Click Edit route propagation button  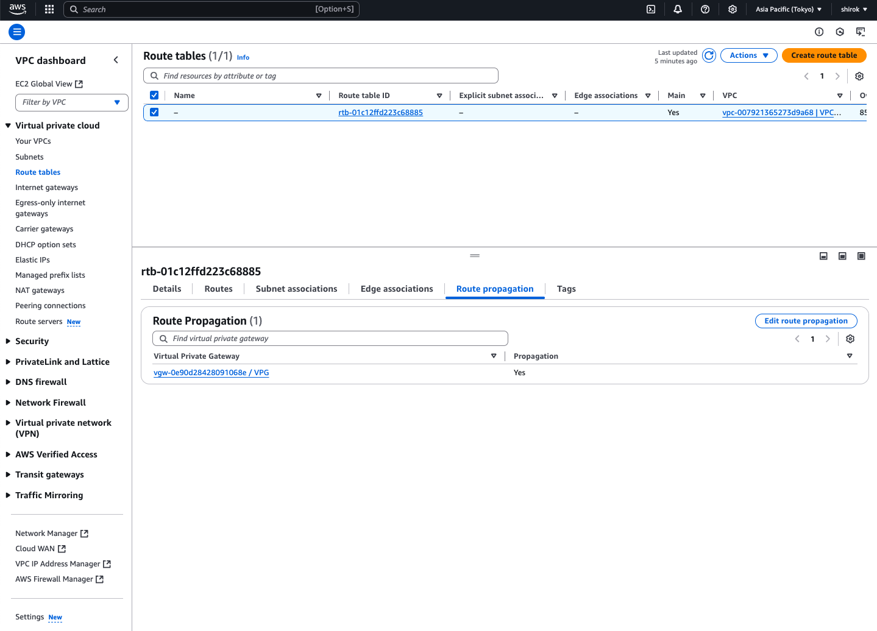click(806, 321)
